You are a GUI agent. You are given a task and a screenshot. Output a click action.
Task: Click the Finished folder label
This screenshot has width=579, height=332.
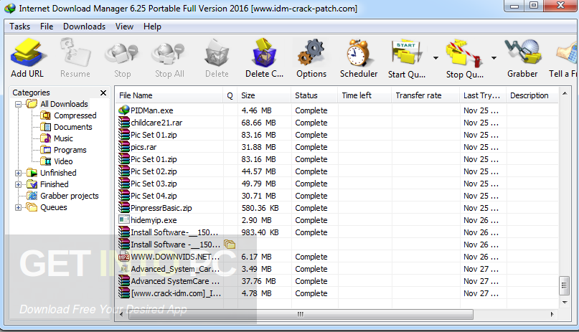click(55, 184)
